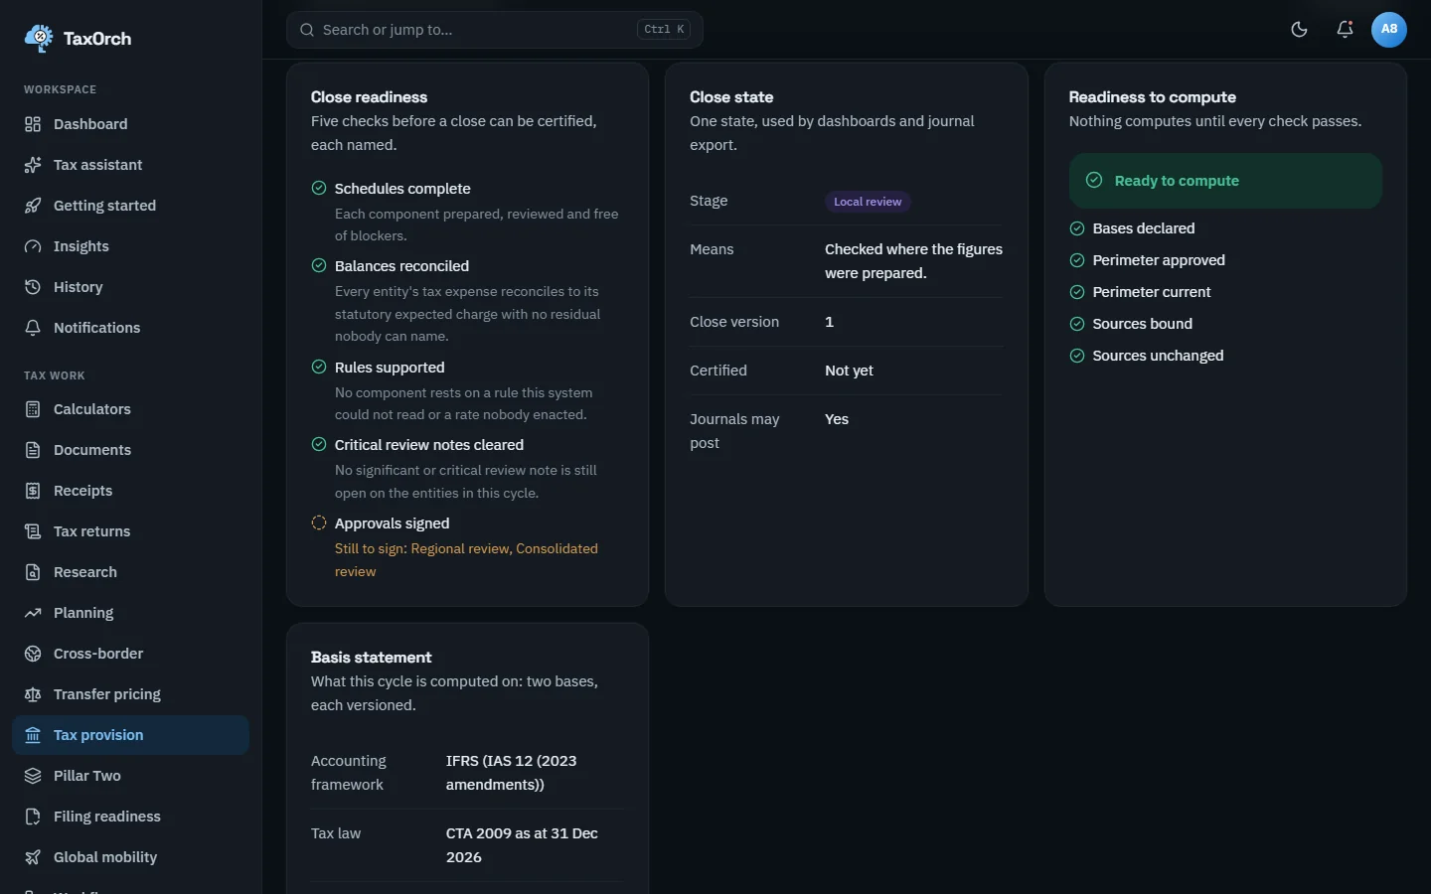This screenshot has width=1431, height=894.
Task: Click the History clock icon
Action: click(33, 287)
